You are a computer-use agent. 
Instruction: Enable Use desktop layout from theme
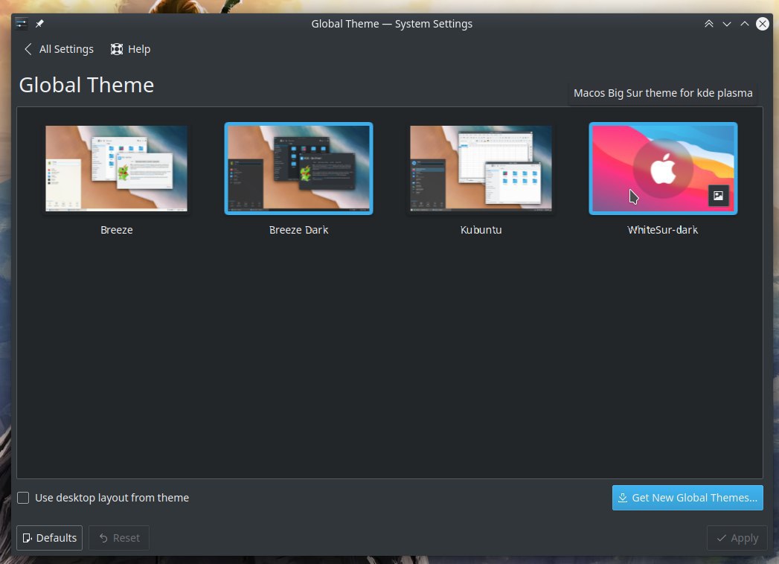(x=23, y=498)
